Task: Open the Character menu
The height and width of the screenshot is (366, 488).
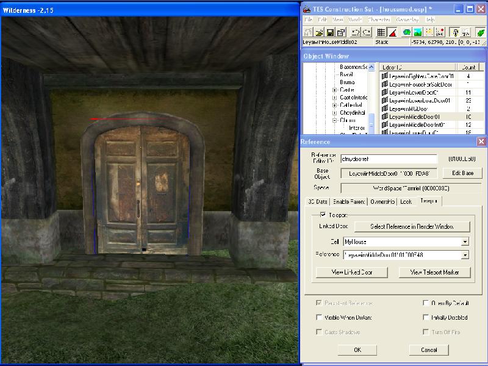Action: click(379, 20)
